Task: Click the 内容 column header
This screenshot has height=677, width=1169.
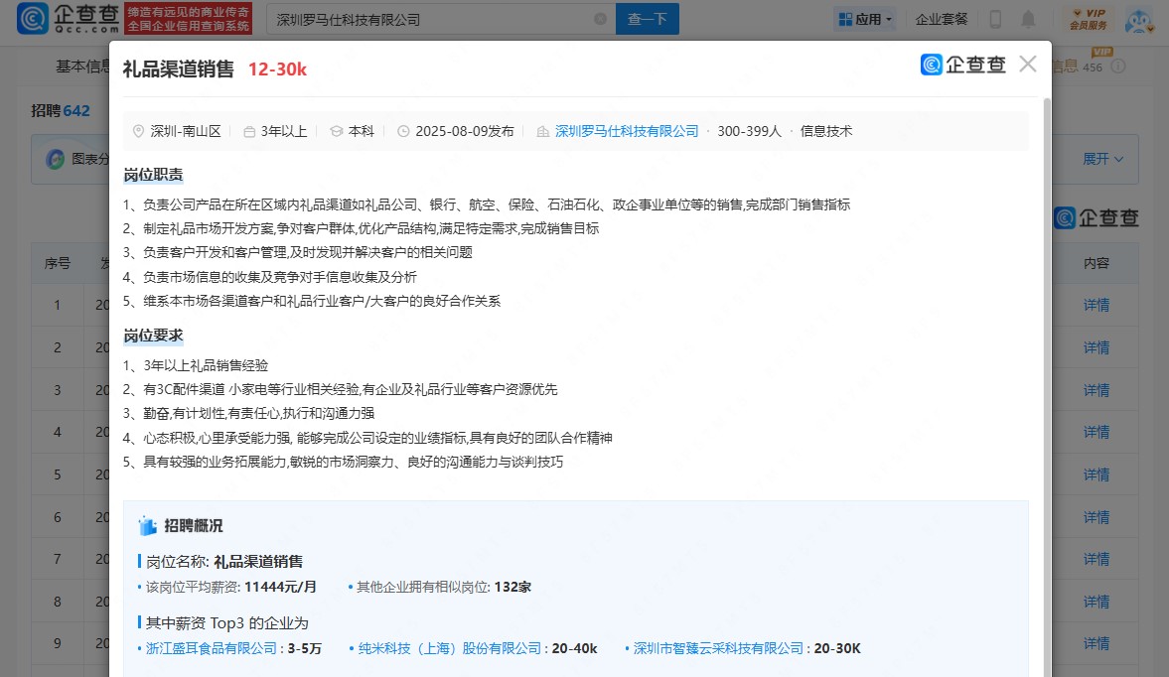Action: click(x=1096, y=264)
